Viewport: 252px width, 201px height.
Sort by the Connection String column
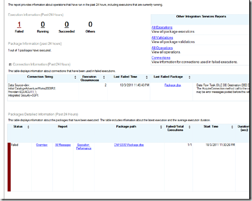(x=75, y=77)
